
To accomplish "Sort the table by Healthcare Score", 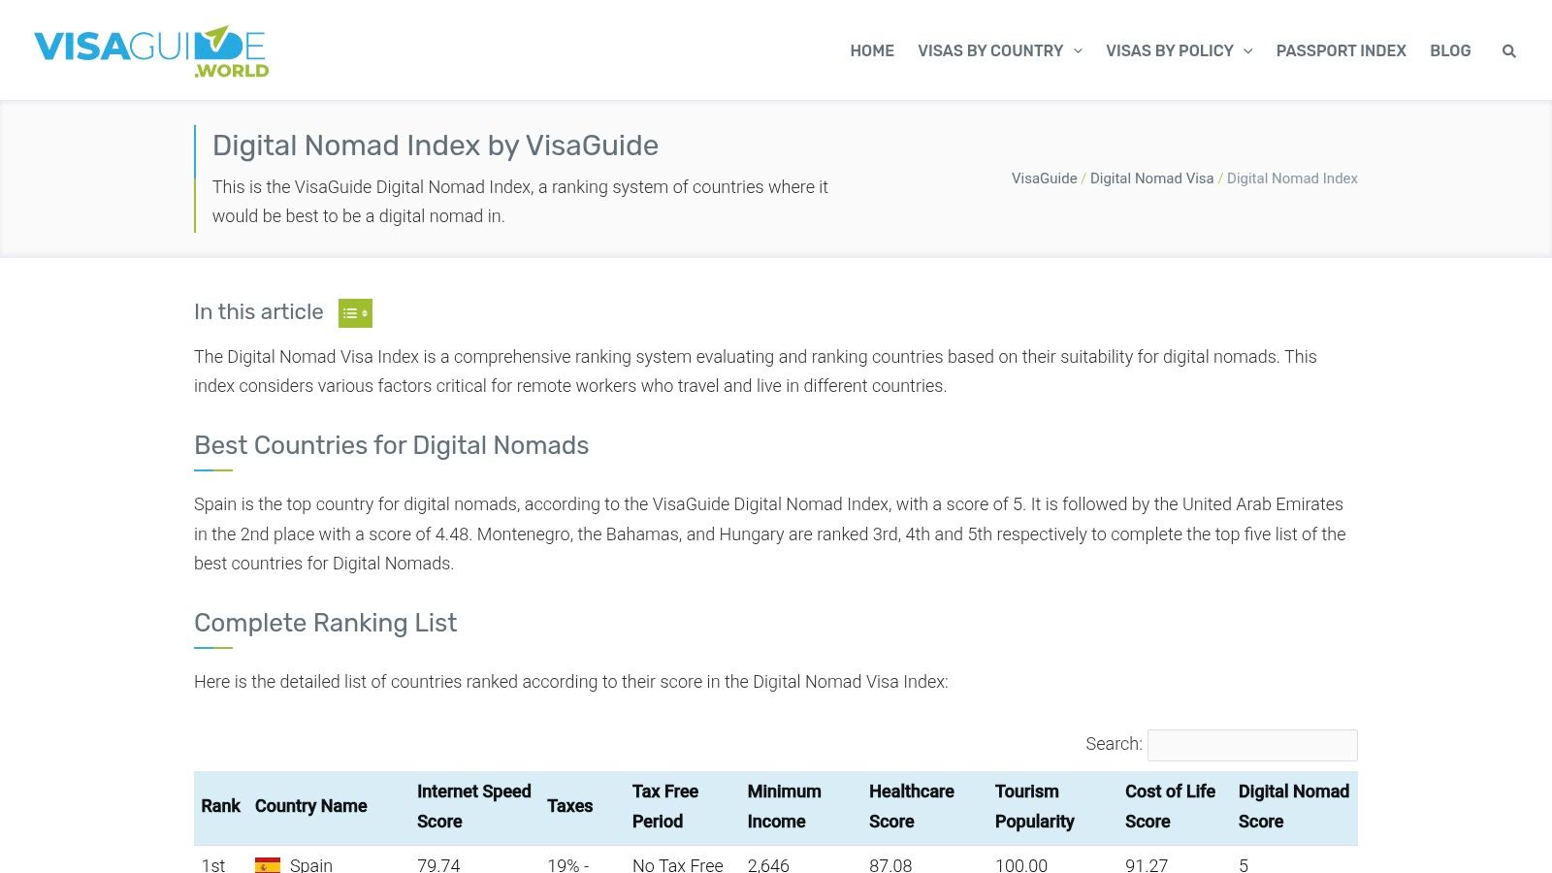I will pyautogui.click(x=911, y=806).
